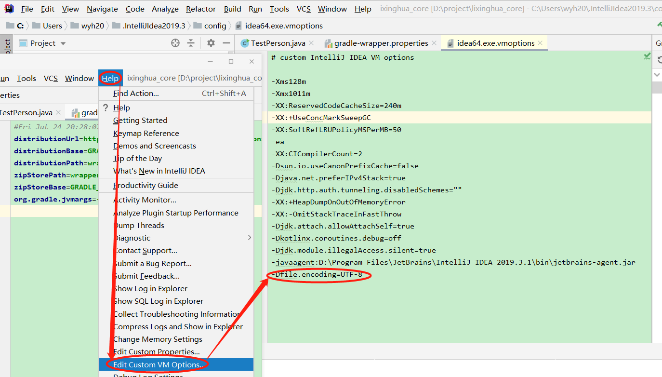Open Change Memory Settings

[176, 339]
